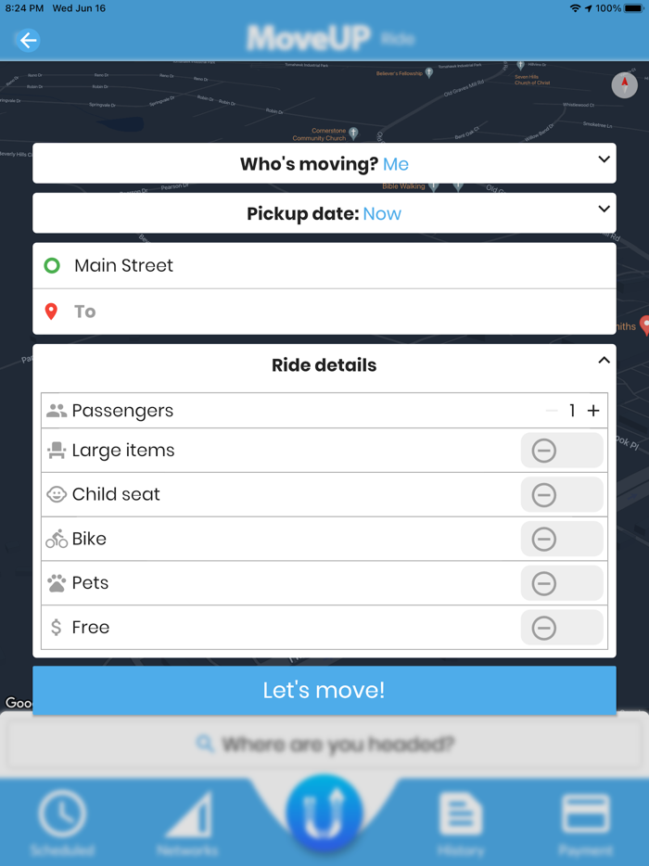Click the Bike icon in ride details

coord(56,538)
